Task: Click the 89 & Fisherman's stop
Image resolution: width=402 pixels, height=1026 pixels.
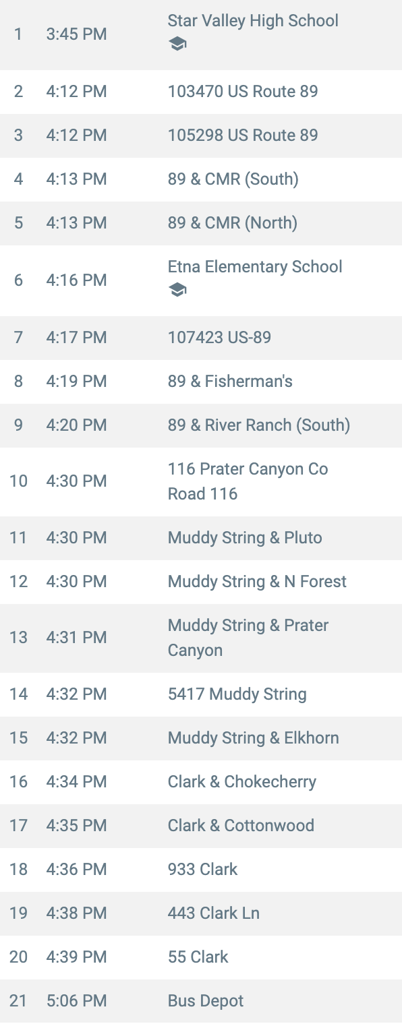Action: pos(201,381)
